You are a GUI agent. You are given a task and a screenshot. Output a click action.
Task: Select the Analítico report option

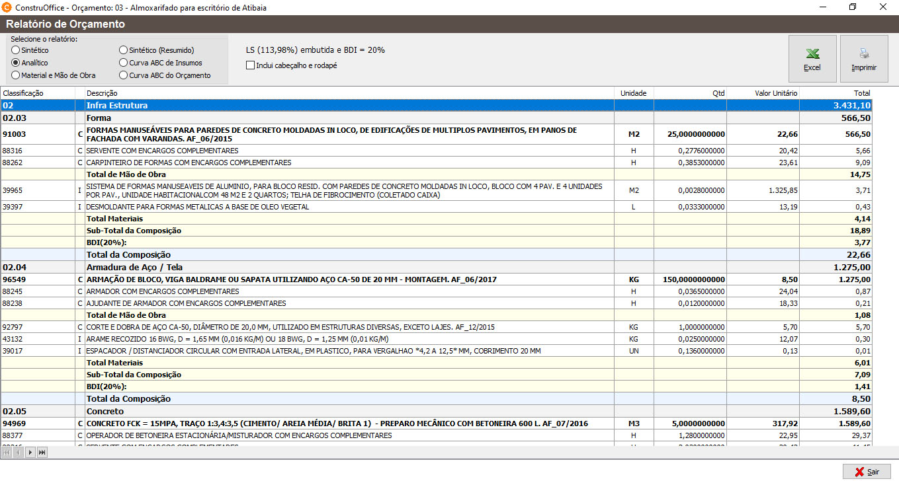(29, 63)
